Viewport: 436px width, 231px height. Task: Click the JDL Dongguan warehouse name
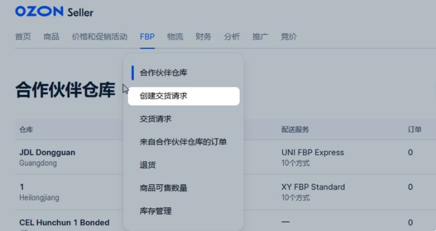point(47,153)
